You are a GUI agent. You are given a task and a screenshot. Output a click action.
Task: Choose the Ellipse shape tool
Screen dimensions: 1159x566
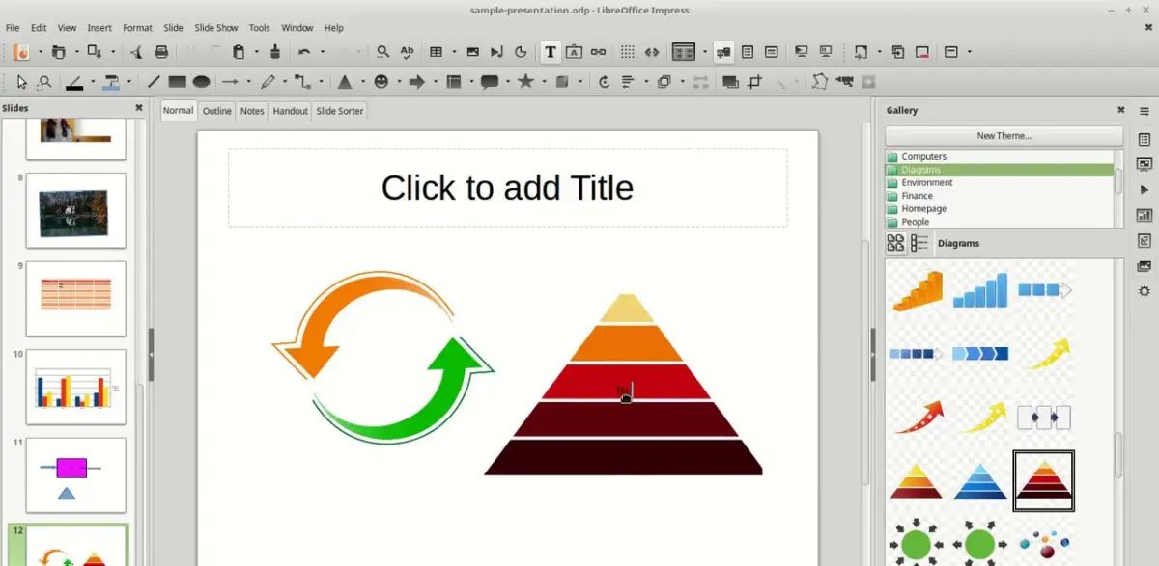tap(201, 82)
